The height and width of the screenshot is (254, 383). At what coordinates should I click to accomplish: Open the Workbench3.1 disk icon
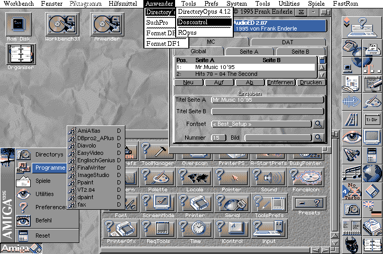click(62, 24)
